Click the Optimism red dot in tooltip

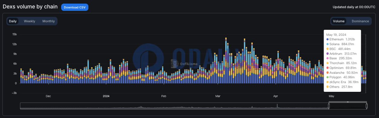click(x=328, y=68)
